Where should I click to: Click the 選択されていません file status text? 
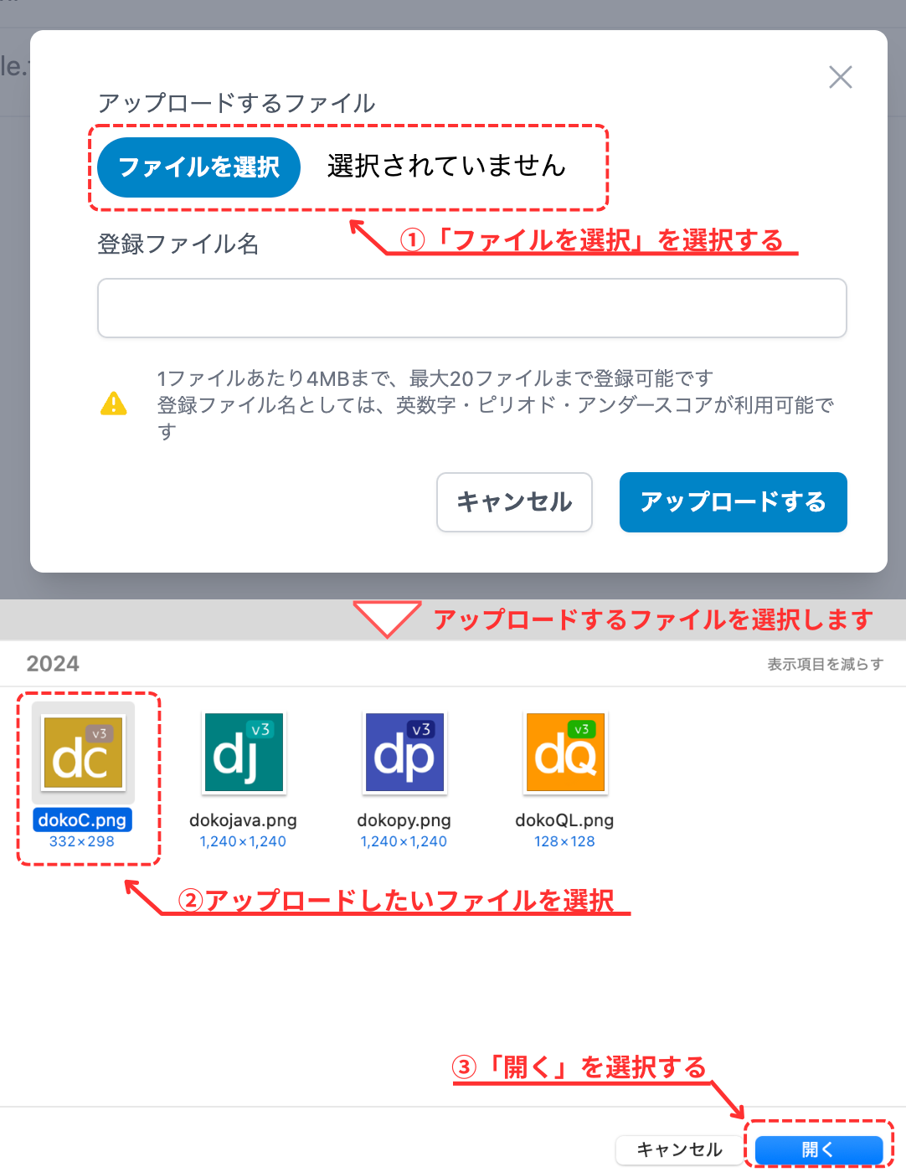point(445,167)
